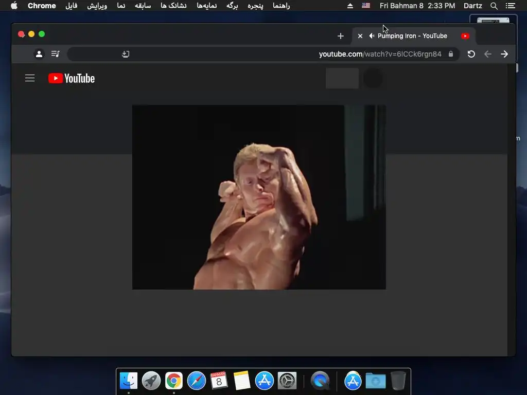Open System Preferences gear in Dock
527x395 pixels.
(x=287, y=381)
